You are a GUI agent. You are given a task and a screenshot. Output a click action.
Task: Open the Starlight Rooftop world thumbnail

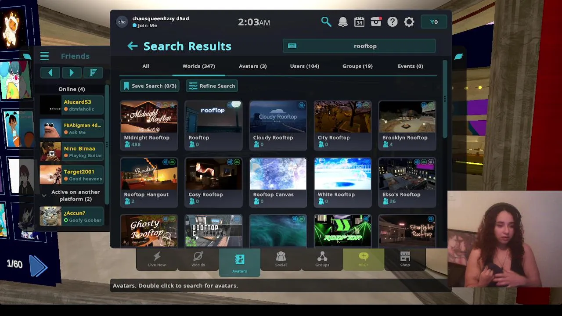tap(407, 231)
